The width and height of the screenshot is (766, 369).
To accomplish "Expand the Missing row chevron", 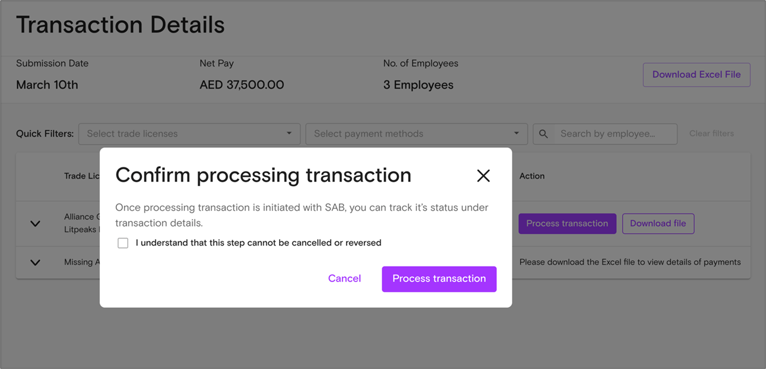I will 35,263.
